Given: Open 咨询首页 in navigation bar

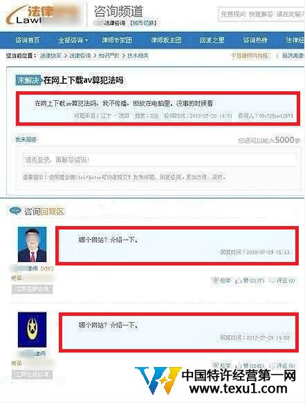Looking at the screenshot, I should [28, 40].
